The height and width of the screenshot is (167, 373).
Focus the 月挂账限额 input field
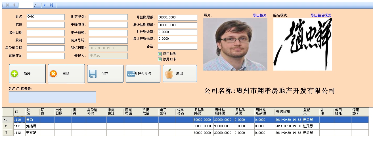coord(177,18)
